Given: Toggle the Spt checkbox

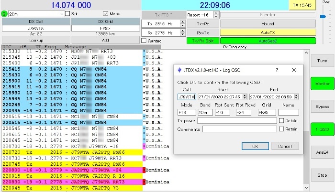Looking at the screenshot, I should (67, 14).
